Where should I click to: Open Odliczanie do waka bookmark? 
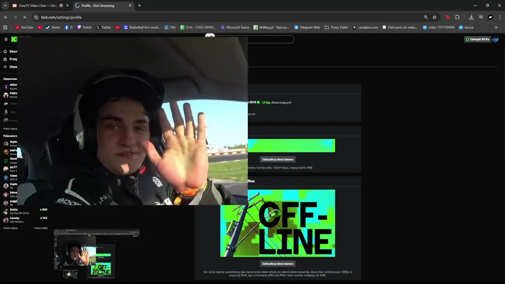[x=400, y=28]
